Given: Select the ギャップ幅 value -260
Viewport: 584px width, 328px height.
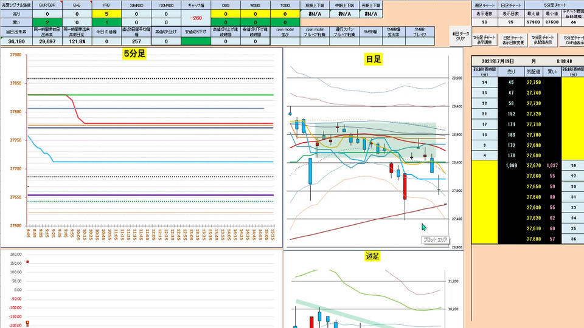Looking at the screenshot, I should click(196, 18).
